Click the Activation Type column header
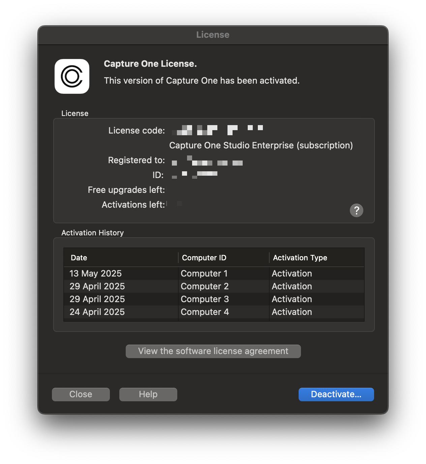Viewport: 426px width, 464px height. point(317,258)
